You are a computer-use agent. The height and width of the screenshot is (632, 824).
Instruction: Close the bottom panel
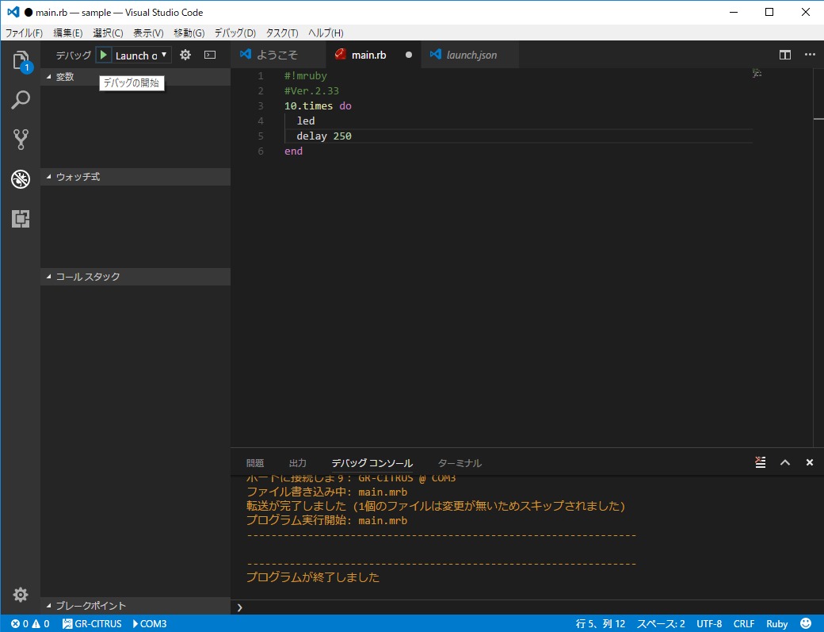click(x=809, y=462)
